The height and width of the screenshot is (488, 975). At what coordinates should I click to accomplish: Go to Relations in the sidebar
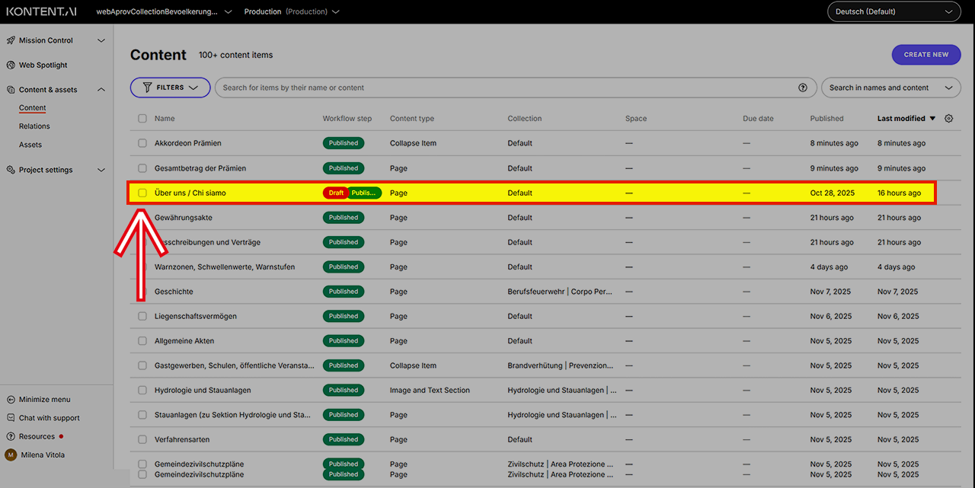(34, 126)
